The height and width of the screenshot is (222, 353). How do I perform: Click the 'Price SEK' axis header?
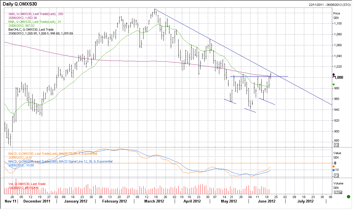(x=337, y=15)
